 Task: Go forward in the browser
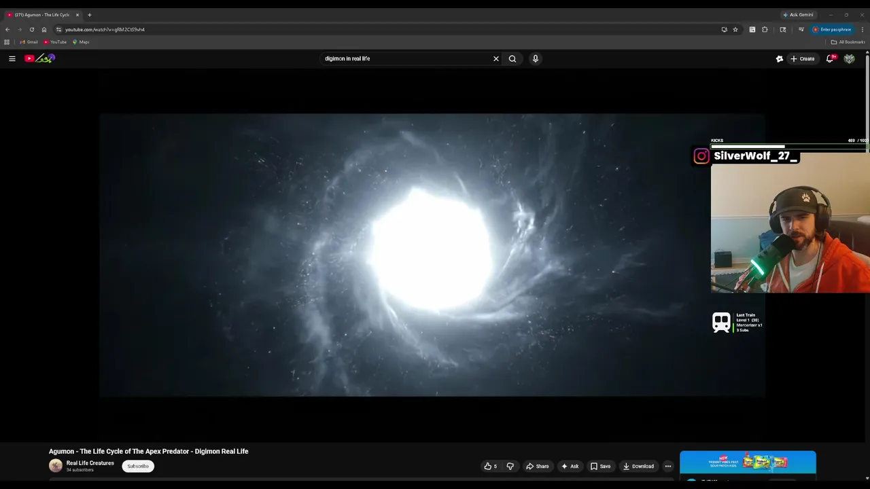(x=20, y=30)
